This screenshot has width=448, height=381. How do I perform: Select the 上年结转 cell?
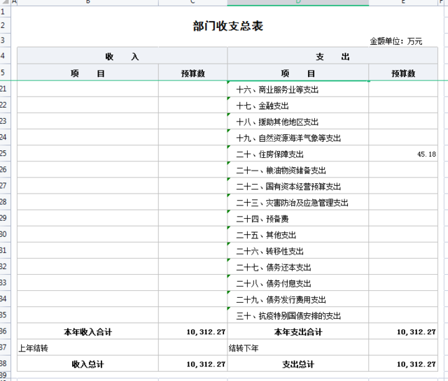pyautogui.click(x=87, y=347)
